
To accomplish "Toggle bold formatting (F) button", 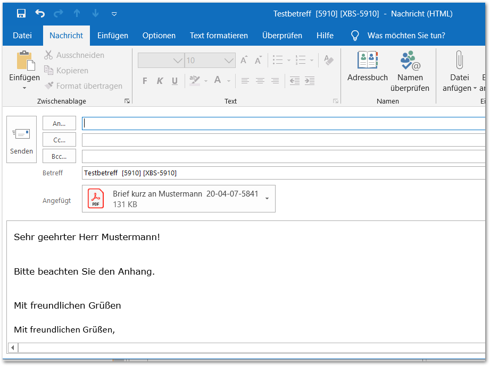I will [145, 81].
